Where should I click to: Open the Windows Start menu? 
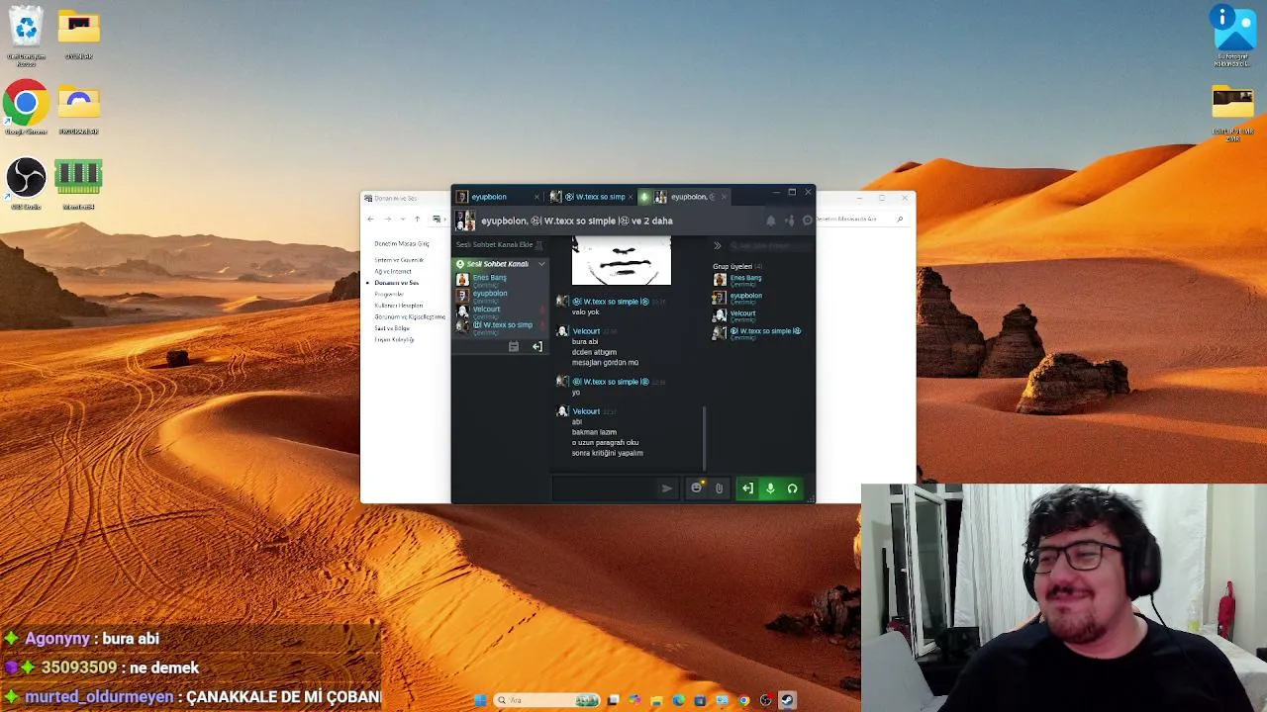480,700
